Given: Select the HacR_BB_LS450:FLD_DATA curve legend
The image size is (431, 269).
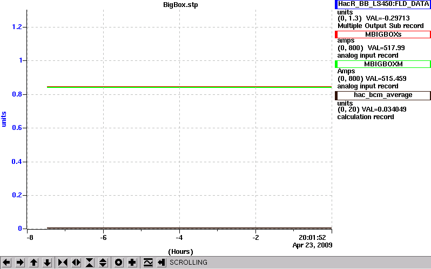Looking at the screenshot, I should tap(383, 4).
